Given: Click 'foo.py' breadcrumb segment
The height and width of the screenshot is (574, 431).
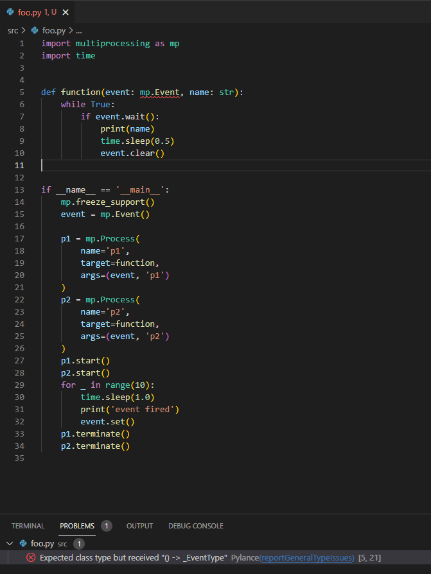Looking at the screenshot, I should click(54, 31).
